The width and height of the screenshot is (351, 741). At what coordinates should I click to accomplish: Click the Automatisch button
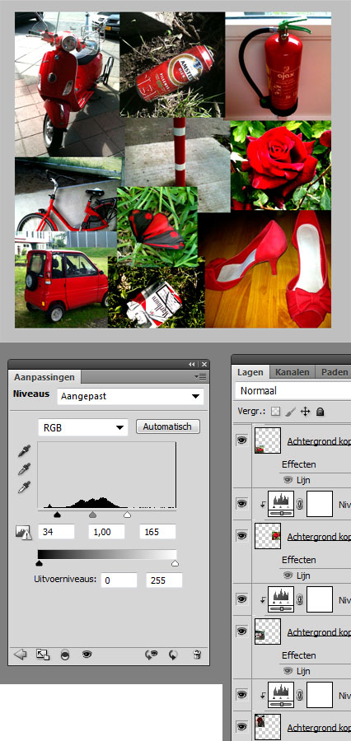[x=168, y=426]
